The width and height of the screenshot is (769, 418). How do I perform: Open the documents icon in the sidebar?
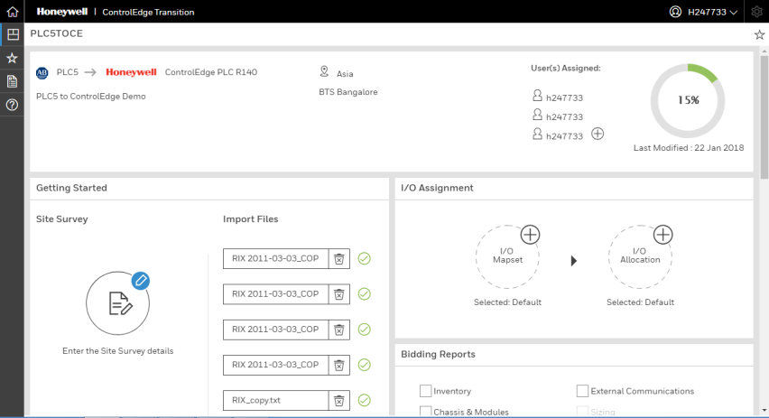tap(13, 81)
